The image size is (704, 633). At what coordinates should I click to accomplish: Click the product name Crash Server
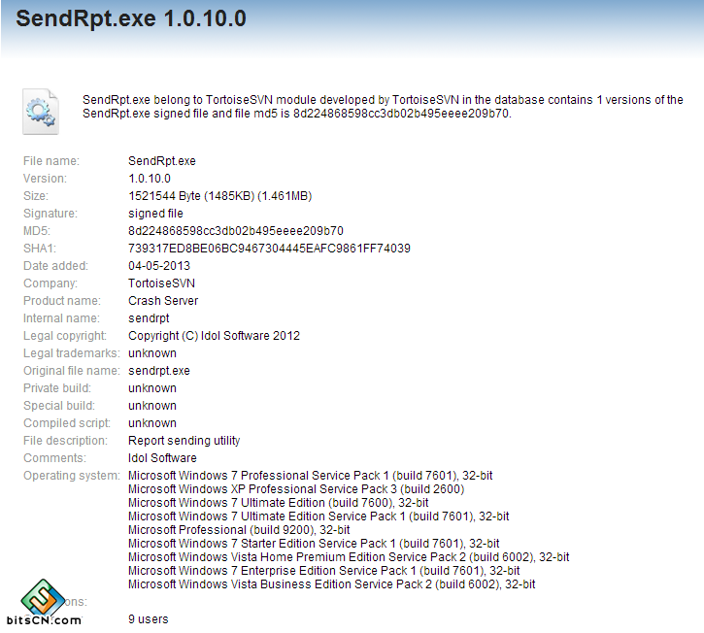click(163, 301)
